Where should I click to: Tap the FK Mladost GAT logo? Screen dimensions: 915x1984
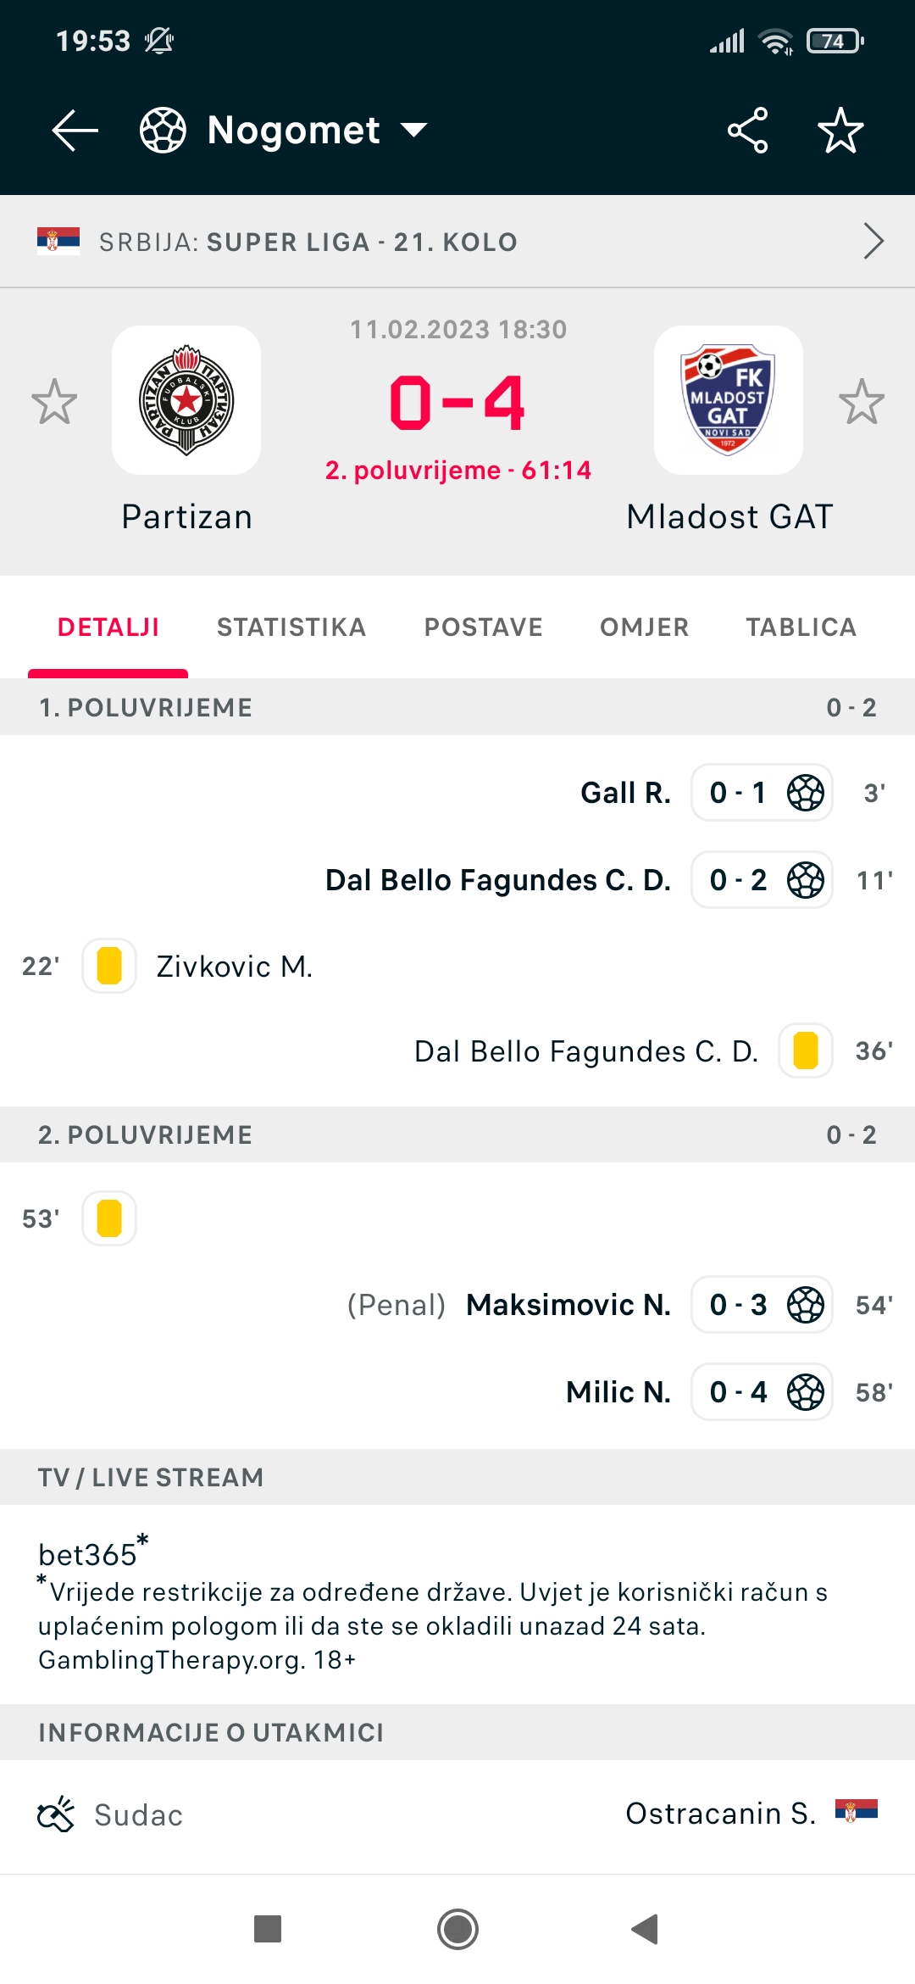coord(729,400)
